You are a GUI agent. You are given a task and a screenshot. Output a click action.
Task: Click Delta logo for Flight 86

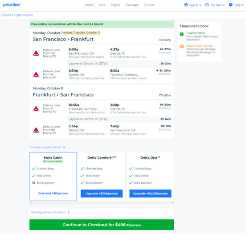36,74
